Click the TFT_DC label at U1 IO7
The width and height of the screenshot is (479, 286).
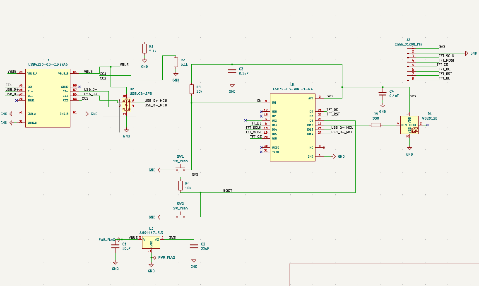tap(332, 109)
